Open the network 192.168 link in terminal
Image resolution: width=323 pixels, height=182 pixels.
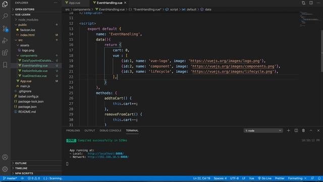[108, 157]
